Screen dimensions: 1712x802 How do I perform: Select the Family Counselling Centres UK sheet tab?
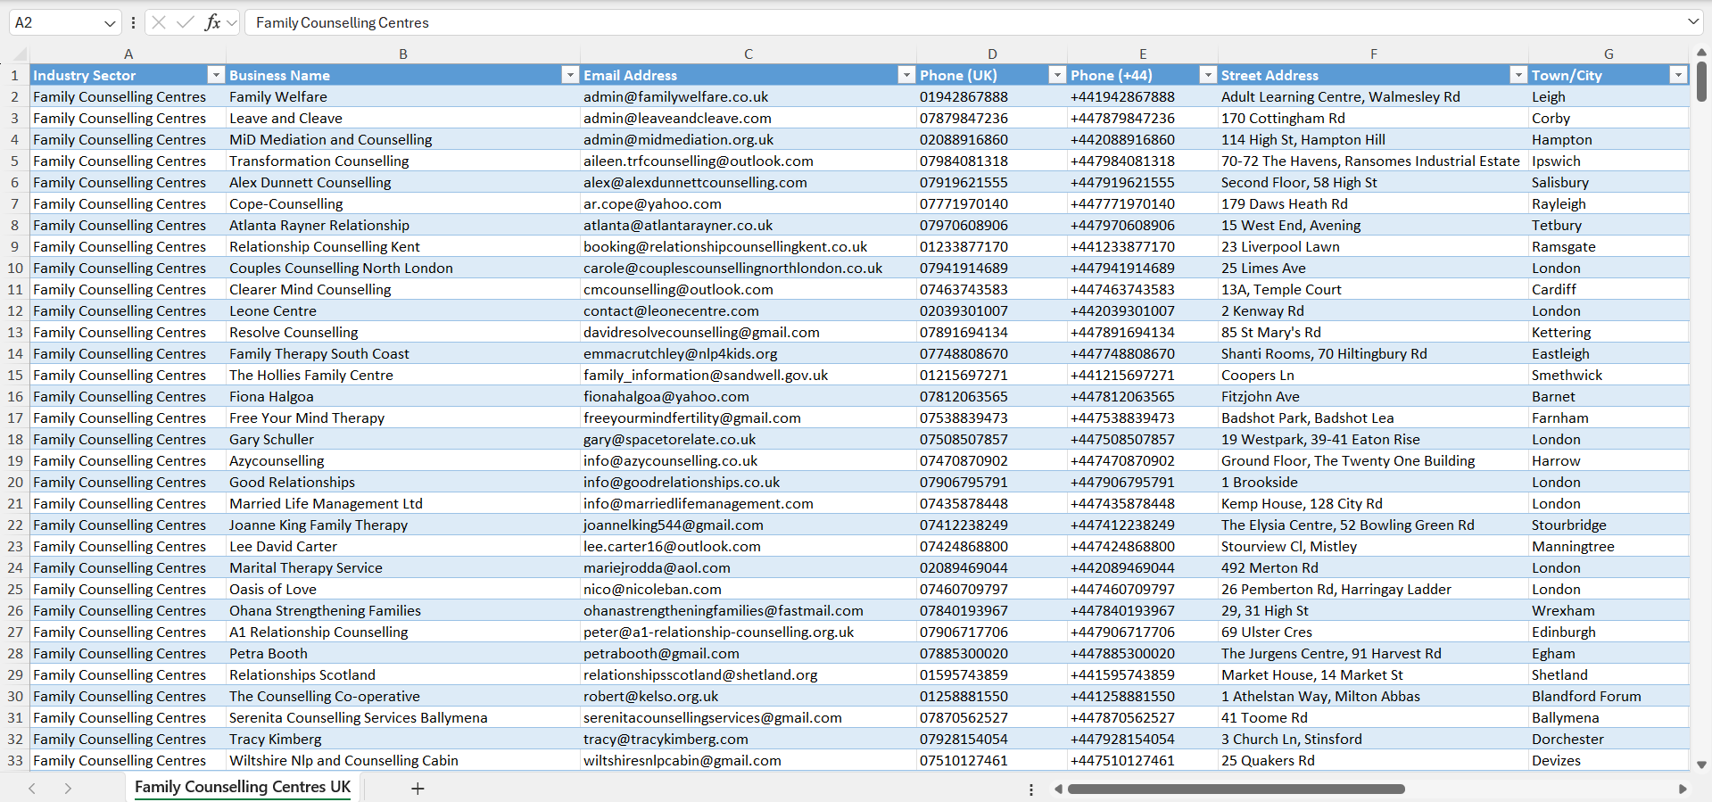click(x=243, y=787)
